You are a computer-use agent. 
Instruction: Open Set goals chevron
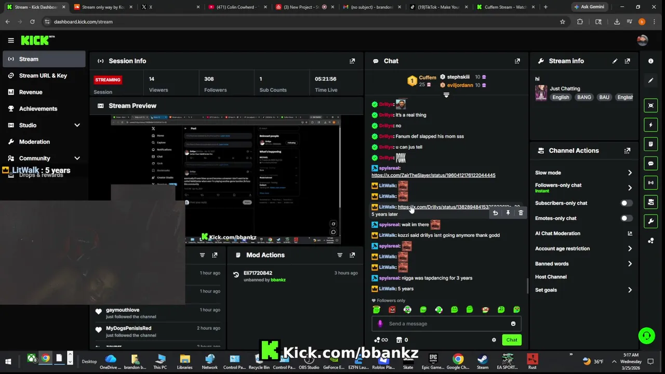(630, 290)
